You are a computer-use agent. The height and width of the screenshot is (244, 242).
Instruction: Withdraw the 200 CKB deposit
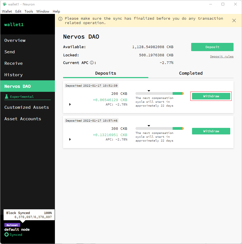pos(211,96)
